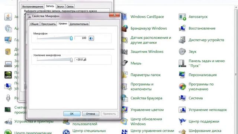Click the Центр управления сетями icon

click(x=125, y=132)
